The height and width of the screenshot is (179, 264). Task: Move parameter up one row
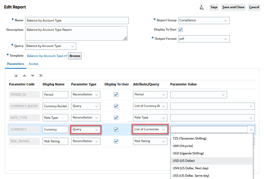point(24,76)
